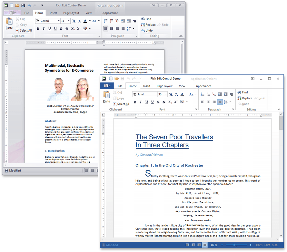Open the Calibri font name dropdown
Viewport: 287px width, 252px height.
coord(59,21)
